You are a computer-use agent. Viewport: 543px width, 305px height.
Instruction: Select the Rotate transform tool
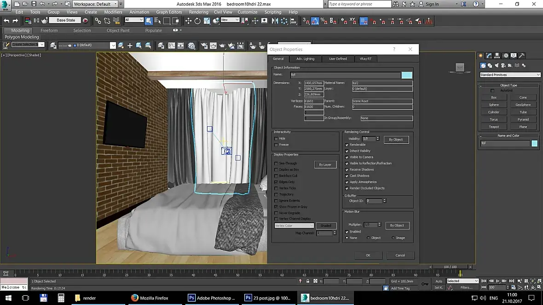click(197, 21)
